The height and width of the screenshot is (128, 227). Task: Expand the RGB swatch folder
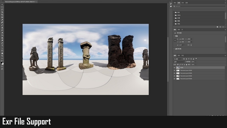174,13
